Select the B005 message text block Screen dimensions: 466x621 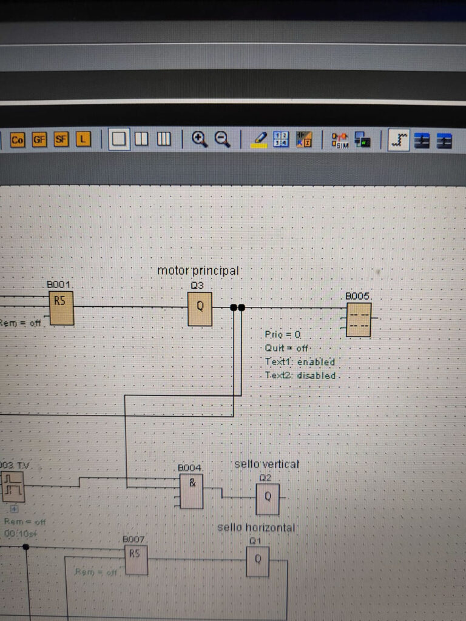tap(359, 320)
